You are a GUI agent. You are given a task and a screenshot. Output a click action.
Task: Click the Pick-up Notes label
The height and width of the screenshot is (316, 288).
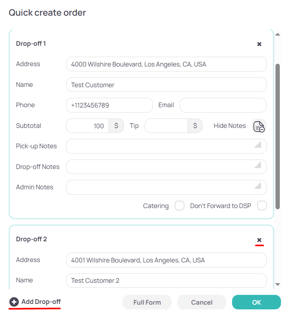pos(36,146)
